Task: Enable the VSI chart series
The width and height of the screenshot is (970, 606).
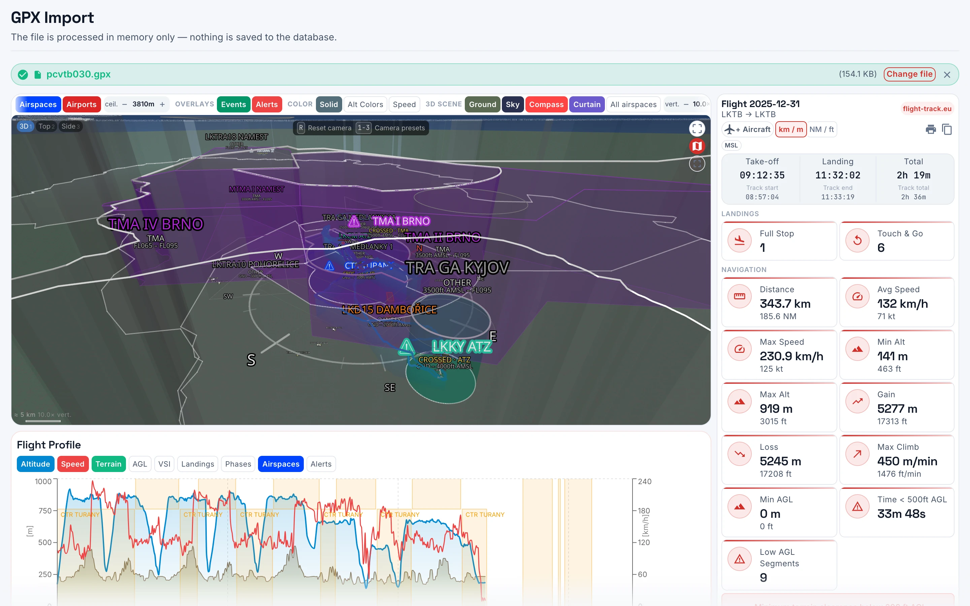Action: tap(164, 464)
